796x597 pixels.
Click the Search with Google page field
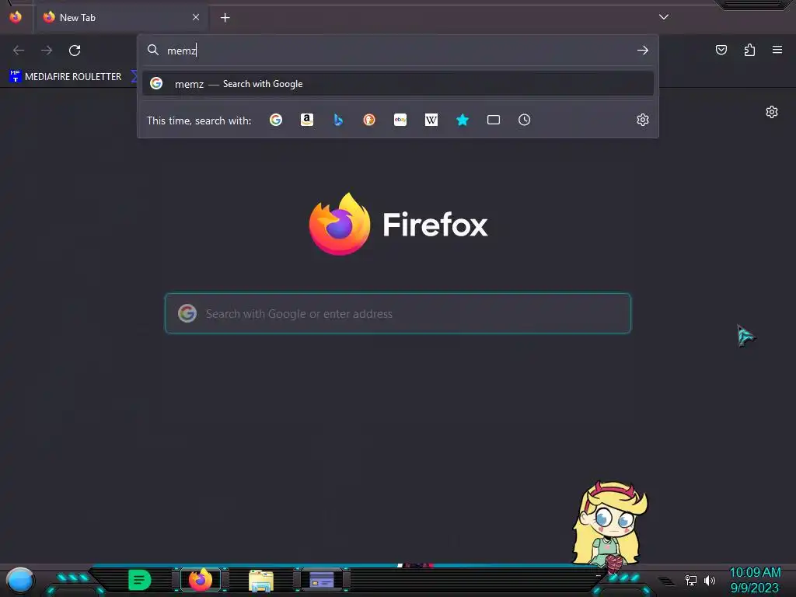click(398, 313)
